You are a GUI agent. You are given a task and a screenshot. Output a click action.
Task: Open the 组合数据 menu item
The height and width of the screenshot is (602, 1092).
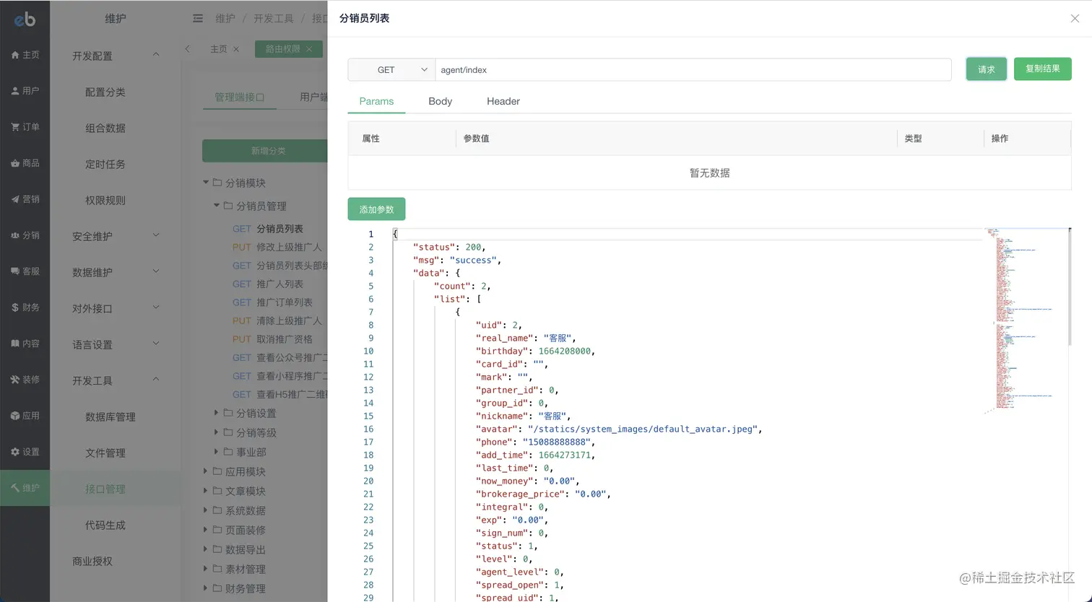point(105,128)
